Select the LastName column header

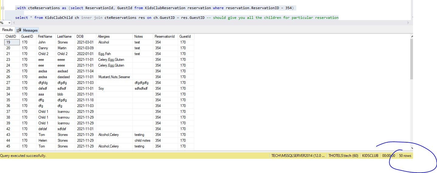[65, 36]
